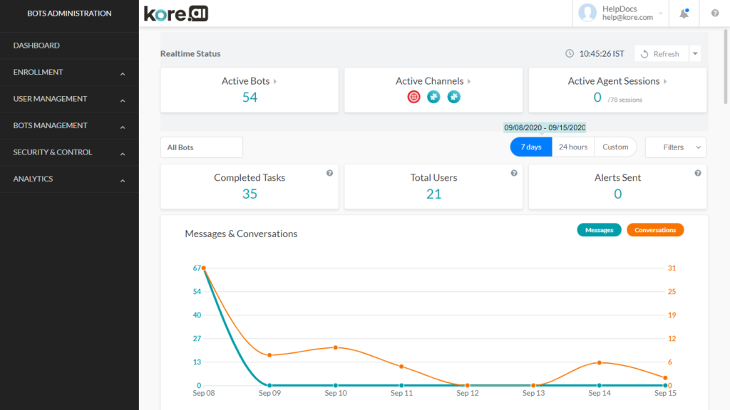Image resolution: width=730 pixels, height=410 pixels.
Task: Toggle the Conversations series on the chart
Action: coord(654,230)
